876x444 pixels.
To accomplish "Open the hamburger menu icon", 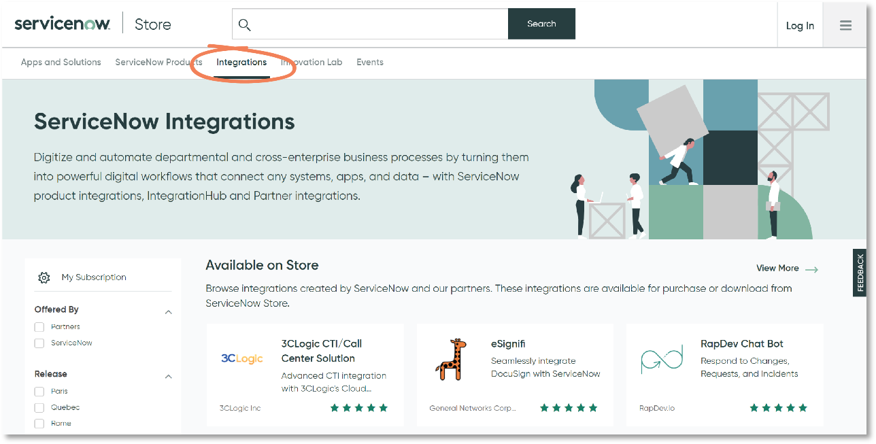I will [845, 25].
